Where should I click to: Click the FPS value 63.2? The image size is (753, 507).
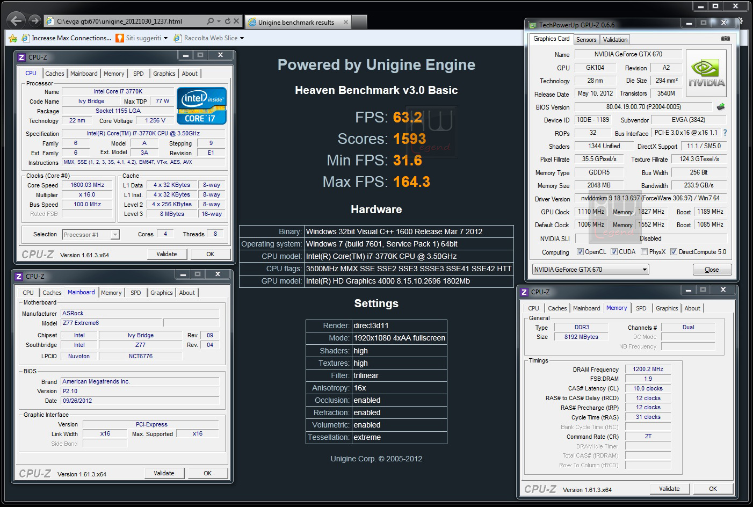408,117
